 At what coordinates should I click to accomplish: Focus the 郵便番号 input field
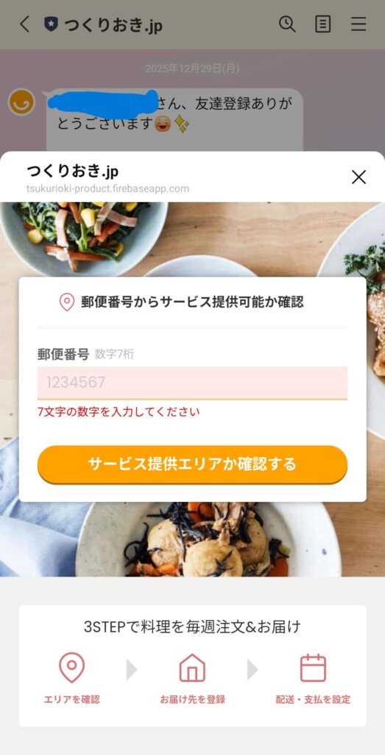pos(192,383)
